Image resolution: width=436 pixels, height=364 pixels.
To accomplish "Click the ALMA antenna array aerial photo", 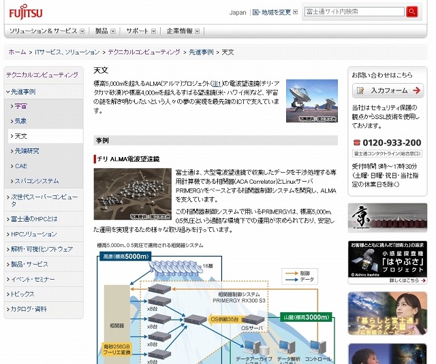I will pos(133,194).
